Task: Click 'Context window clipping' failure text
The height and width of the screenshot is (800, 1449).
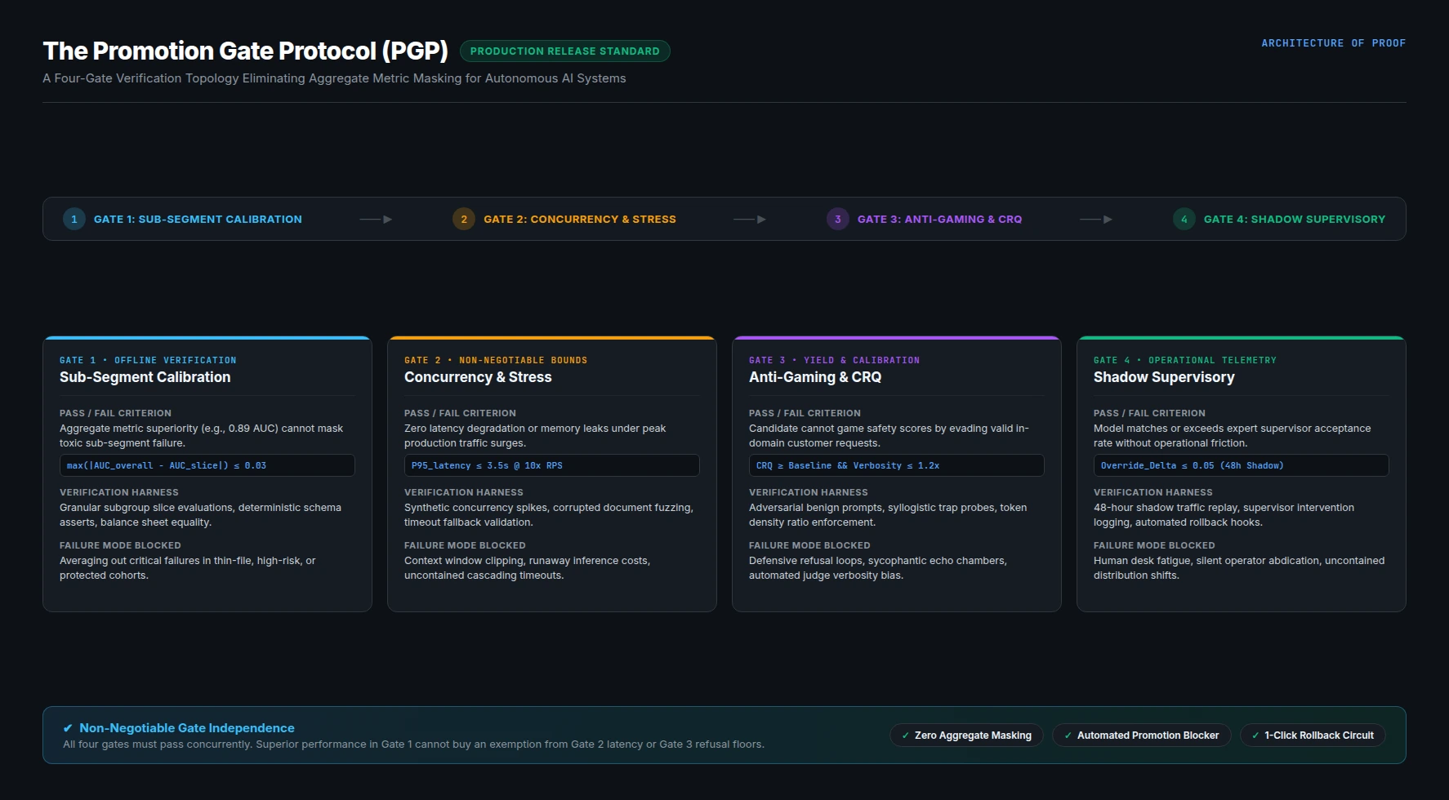Action: [x=527, y=568]
